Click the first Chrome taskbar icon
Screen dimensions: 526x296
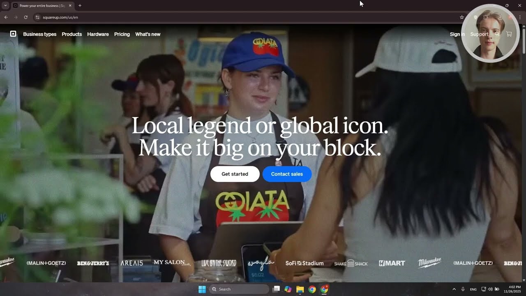click(x=312, y=289)
